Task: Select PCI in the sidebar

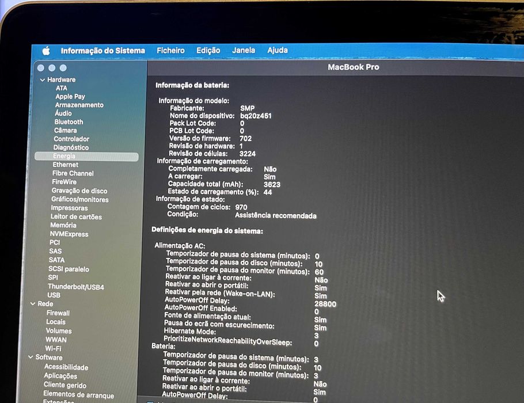Action: tap(55, 242)
